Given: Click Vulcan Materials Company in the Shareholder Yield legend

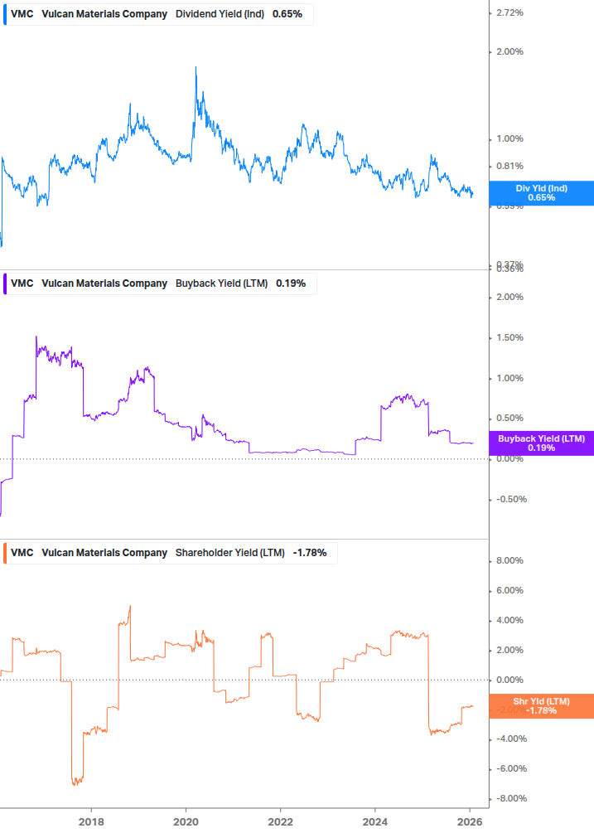Looking at the screenshot, I should pyautogui.click(x=104, y=553).
